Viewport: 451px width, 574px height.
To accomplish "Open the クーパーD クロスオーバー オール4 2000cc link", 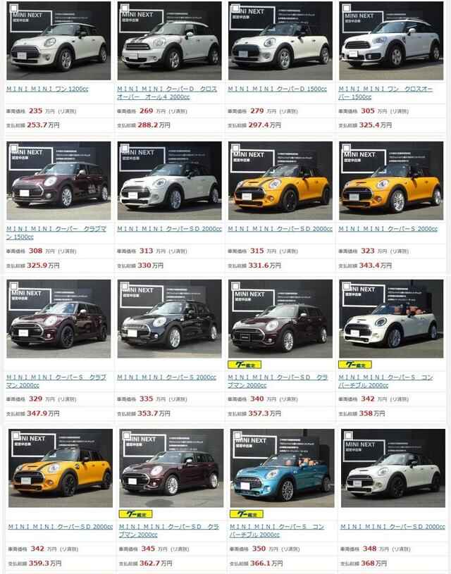I will 167,93.
